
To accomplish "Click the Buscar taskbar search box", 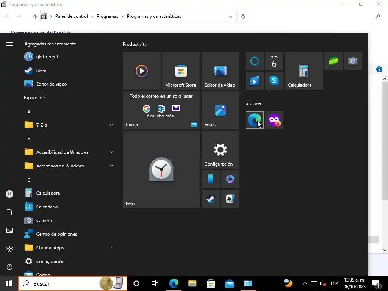I will click(73, 283).
